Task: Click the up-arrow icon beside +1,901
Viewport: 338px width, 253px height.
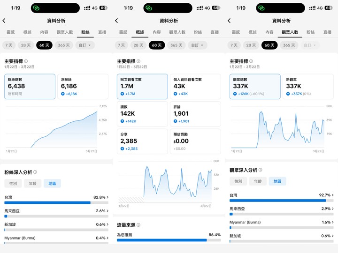Action: (176, 121)
